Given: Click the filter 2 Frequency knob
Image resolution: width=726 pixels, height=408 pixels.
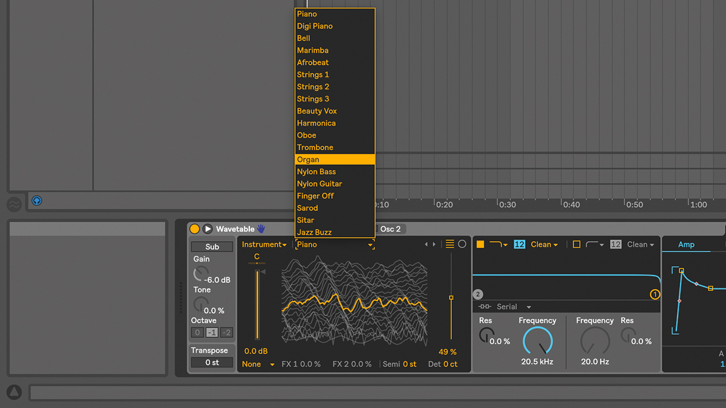Looking at the screenshot, I should [x=595, y=342].
